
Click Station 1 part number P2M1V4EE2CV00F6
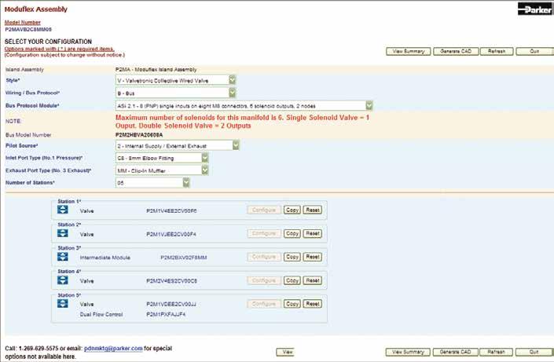[171, 211]
